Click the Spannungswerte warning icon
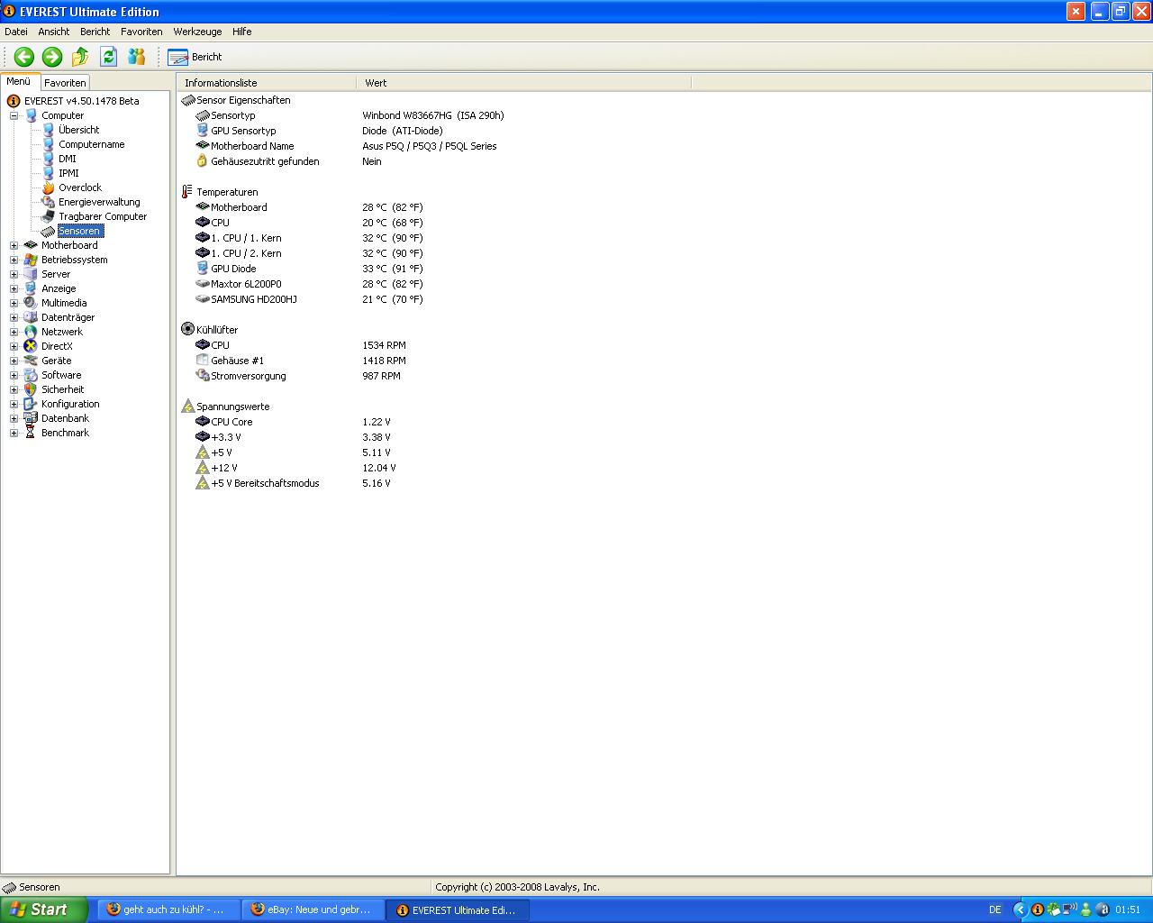Screen dimensions: 1153x923 187,407
